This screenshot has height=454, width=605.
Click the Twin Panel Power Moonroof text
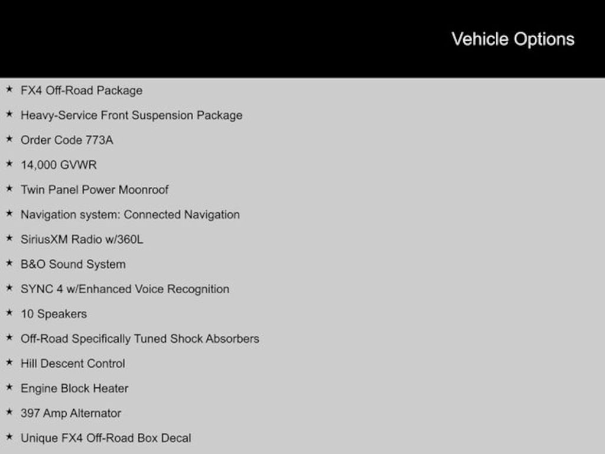tap(95, 190)
